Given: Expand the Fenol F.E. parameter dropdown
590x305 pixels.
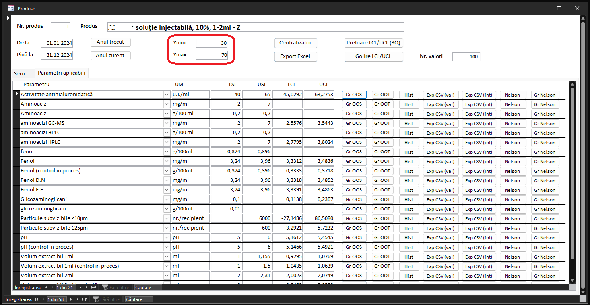Looking at the screenshot, I should pos(166,190).
